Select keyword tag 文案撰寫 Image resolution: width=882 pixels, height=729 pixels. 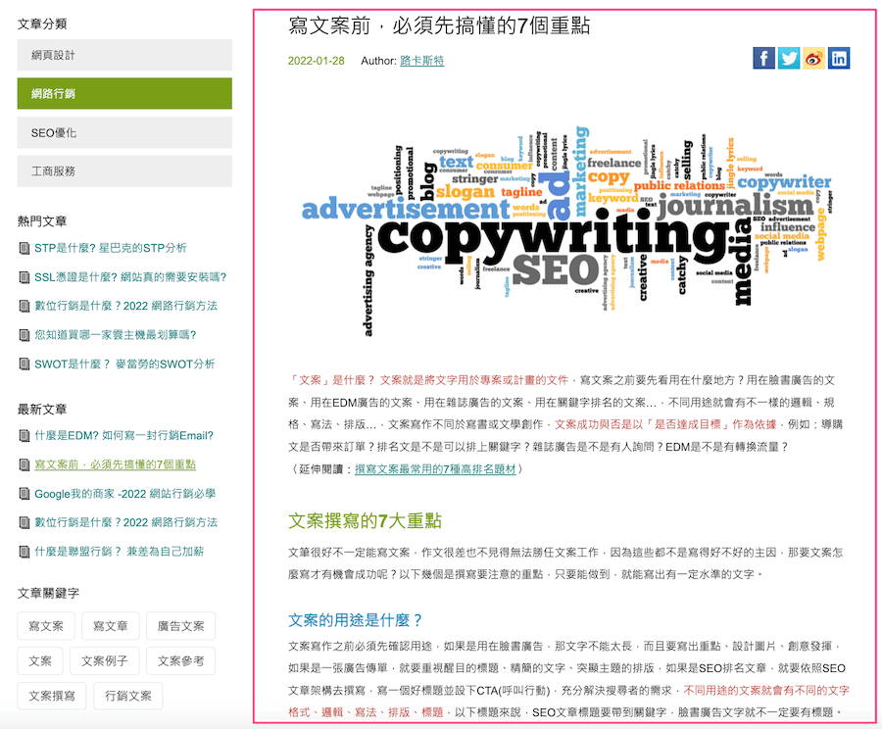(52, 696)
